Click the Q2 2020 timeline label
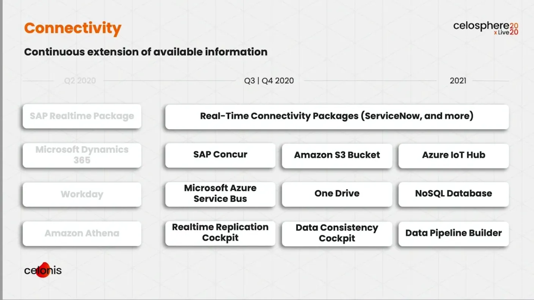The height and width of the screenshot is (300, 534). (80, 81)
